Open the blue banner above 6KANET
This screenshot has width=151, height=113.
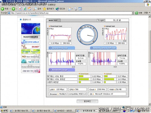click(x=31, y=42)
